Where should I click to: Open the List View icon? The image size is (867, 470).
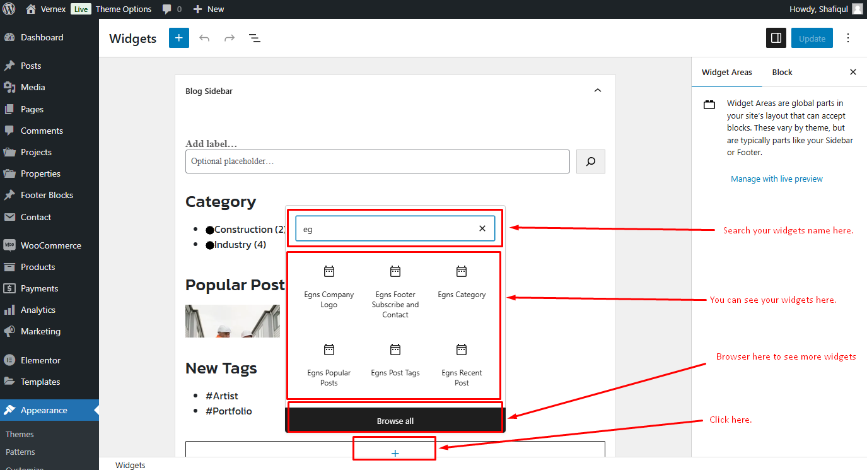[x=255, y=38]
